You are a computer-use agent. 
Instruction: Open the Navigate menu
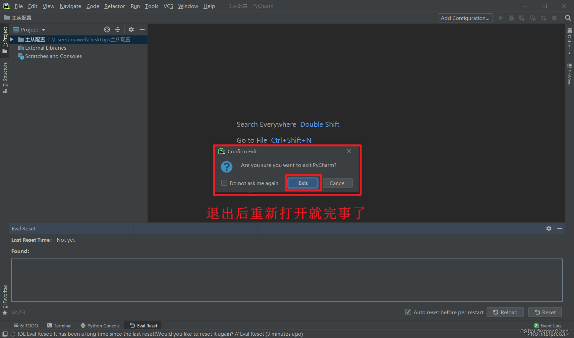(70, 6)
